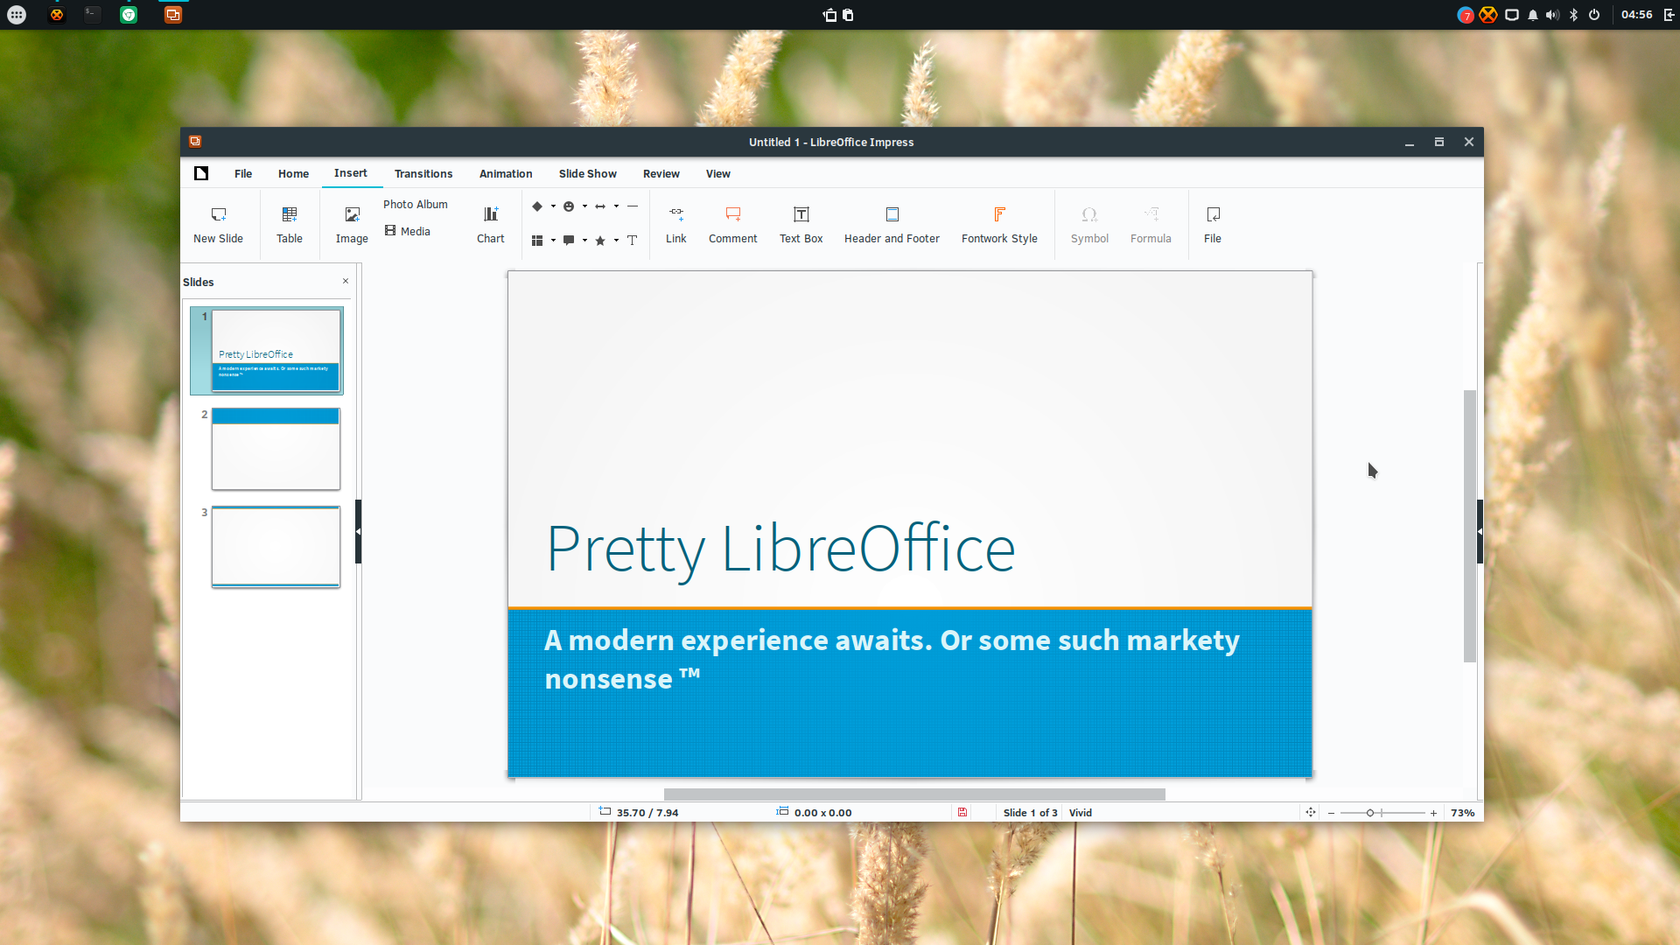1680x945 pixels.
Task: Click the document modified save indicator
Action: 962,813
